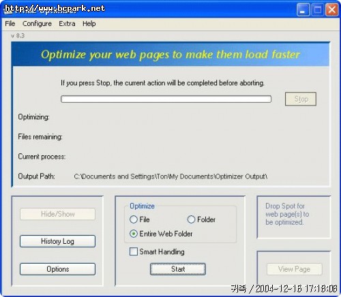The width and height of the screenshot is (341, 297).
Task: Maximize the window
Action: (x=317, y=10)
